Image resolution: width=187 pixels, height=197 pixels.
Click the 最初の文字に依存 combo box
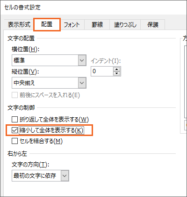40,176
